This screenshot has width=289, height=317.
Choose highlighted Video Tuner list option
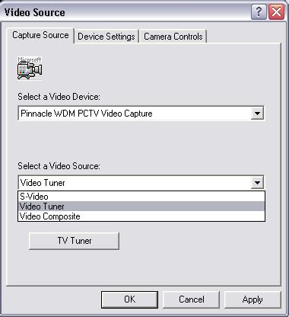coord(141,207)
